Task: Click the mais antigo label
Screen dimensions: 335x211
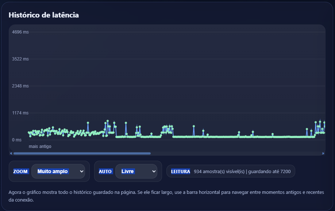Action: pyautogui.click(x=40, y=146)
